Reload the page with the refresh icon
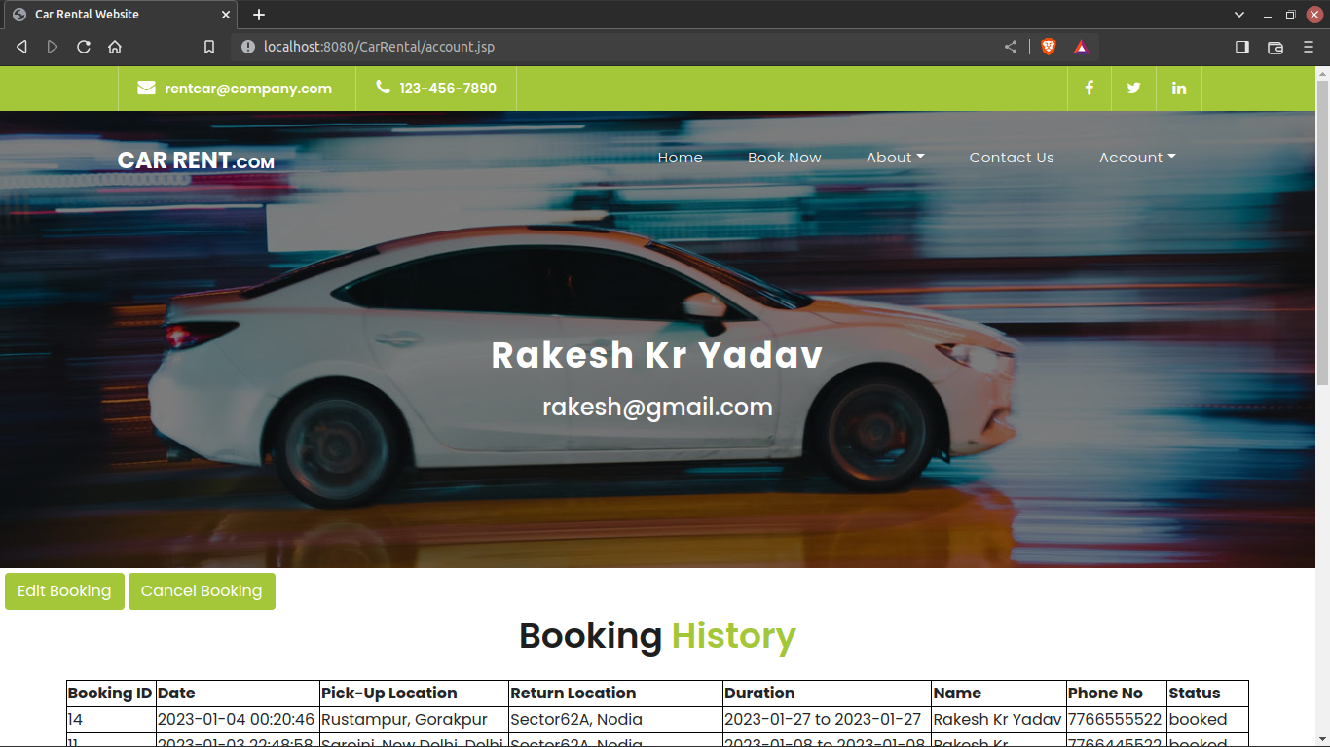1330x747 pixels. pos(84,47)
